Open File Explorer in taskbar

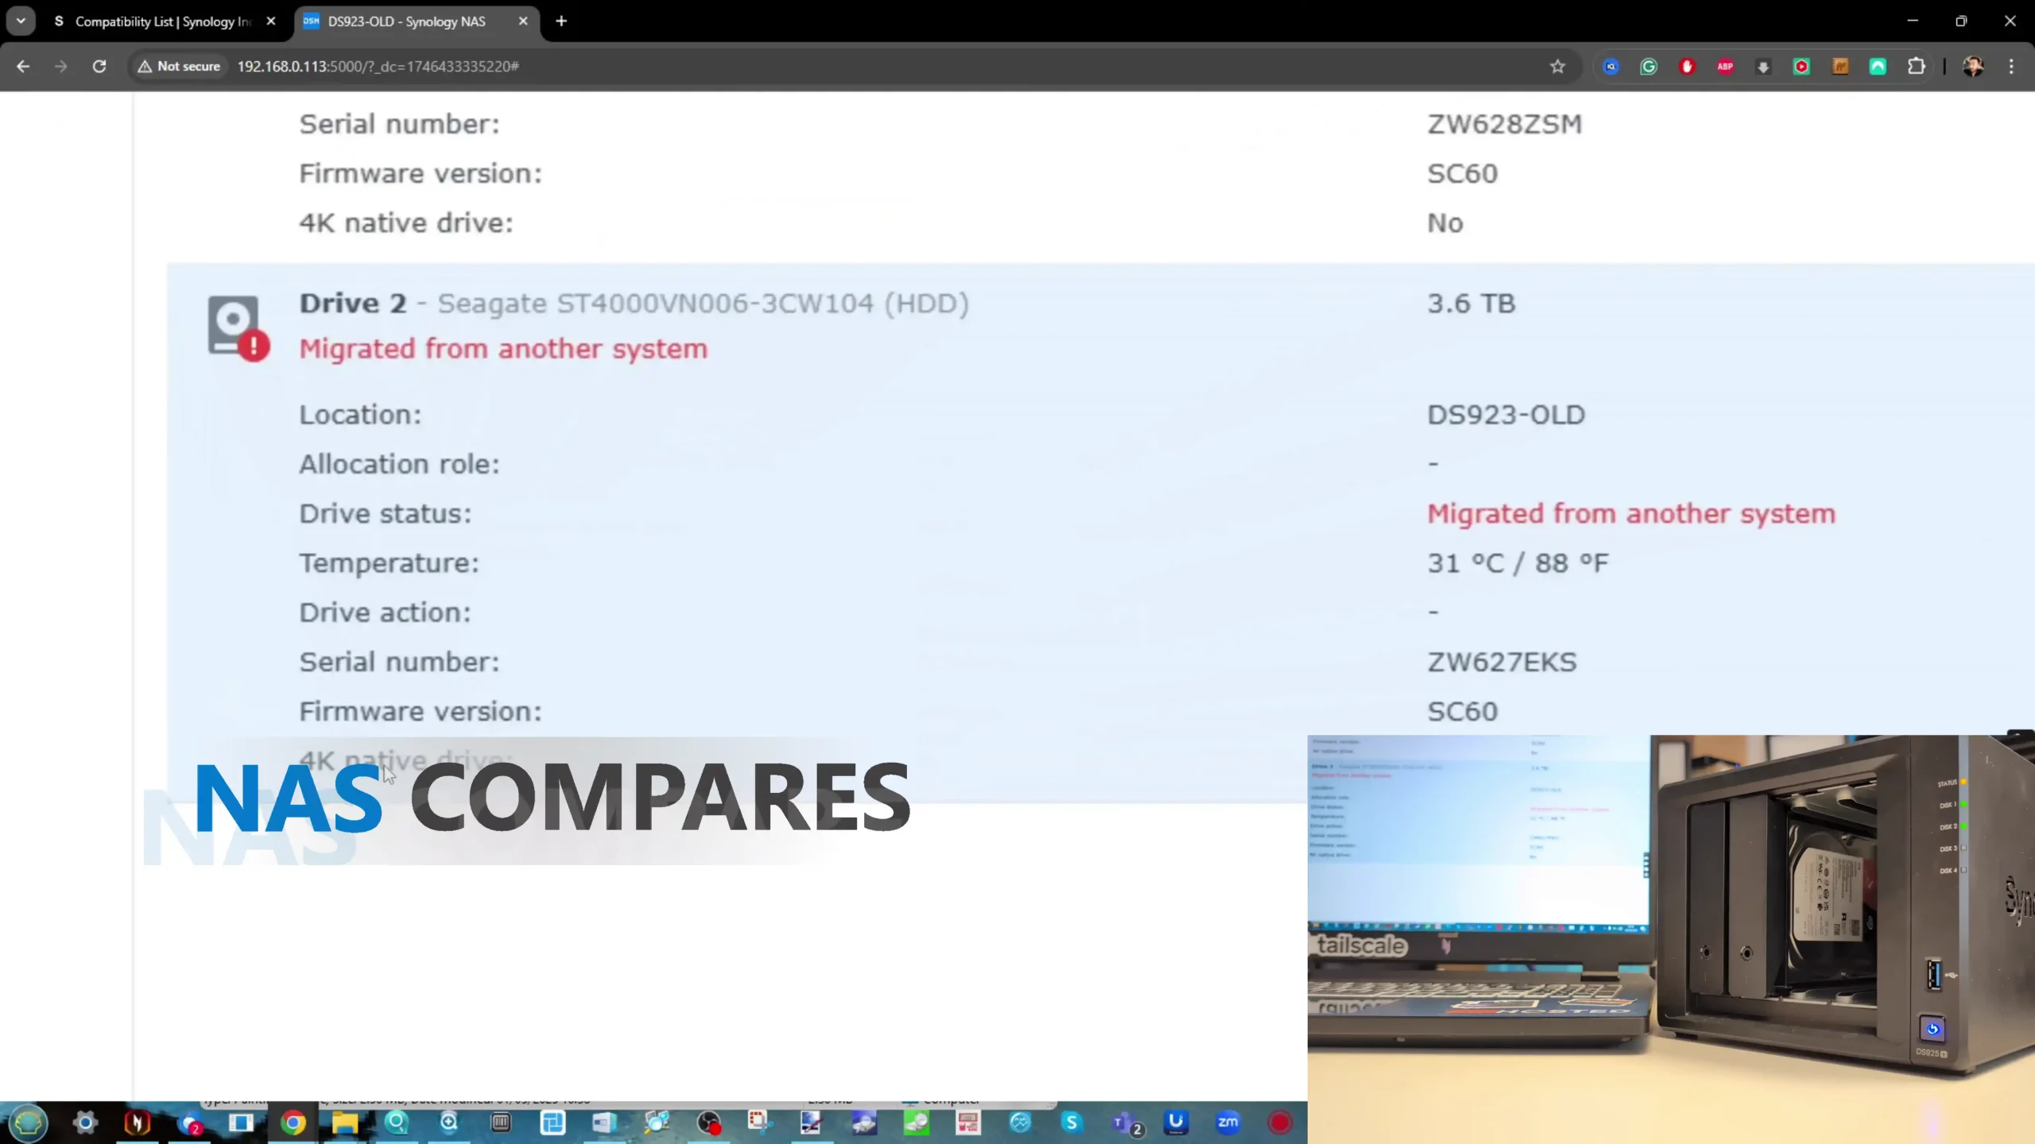[x=344, y=1123]
